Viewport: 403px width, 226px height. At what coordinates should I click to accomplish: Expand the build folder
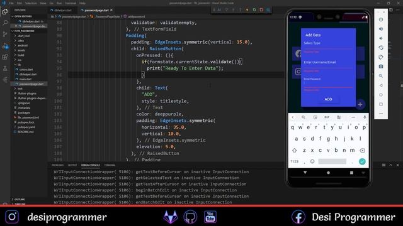point(21,55)
